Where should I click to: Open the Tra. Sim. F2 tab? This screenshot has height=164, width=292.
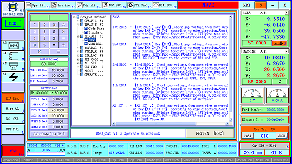click(63, 5)
